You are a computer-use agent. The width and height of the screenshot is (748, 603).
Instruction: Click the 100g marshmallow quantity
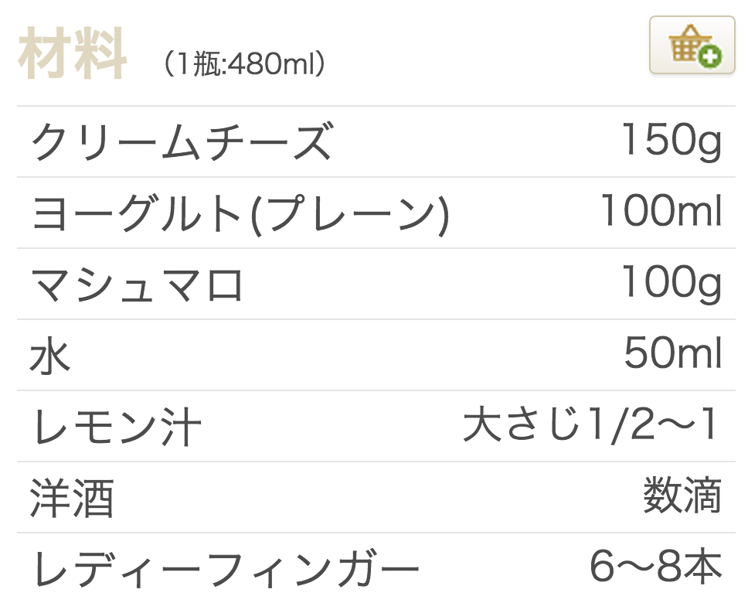[671, 283]
